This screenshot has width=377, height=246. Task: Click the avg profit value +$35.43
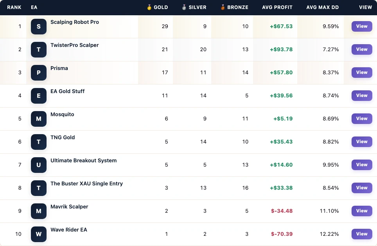coord(281,142)
